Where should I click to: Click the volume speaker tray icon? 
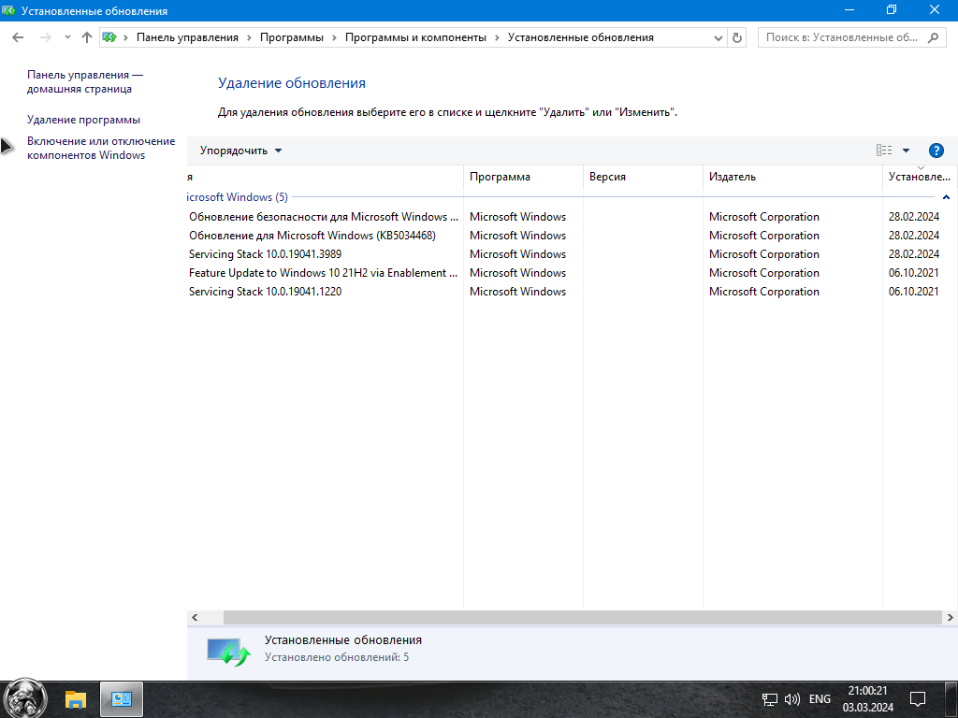[791, 699]
